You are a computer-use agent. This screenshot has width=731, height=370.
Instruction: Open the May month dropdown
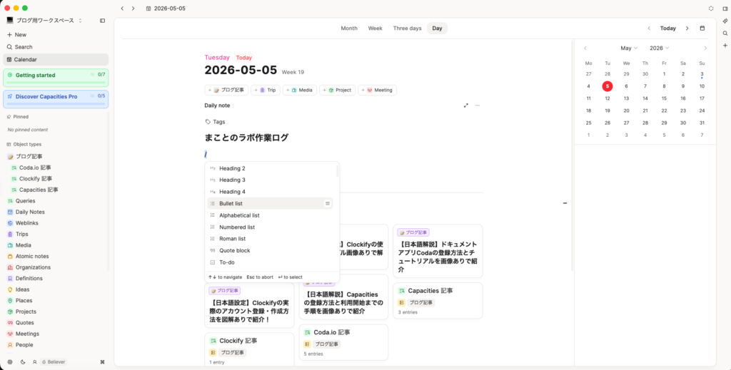click(629, 48)
